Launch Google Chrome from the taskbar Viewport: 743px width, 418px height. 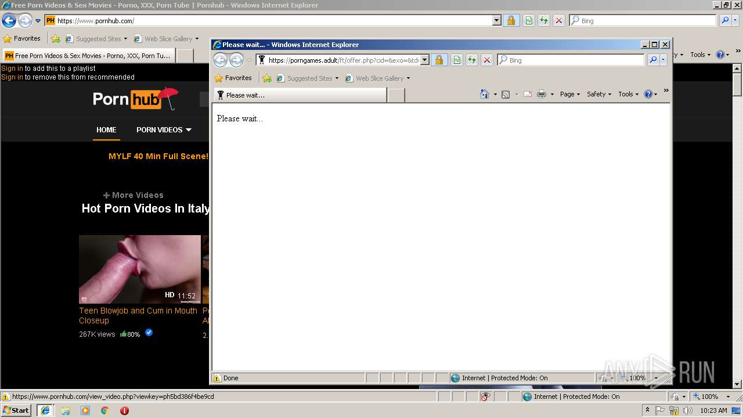pos(105,410)
